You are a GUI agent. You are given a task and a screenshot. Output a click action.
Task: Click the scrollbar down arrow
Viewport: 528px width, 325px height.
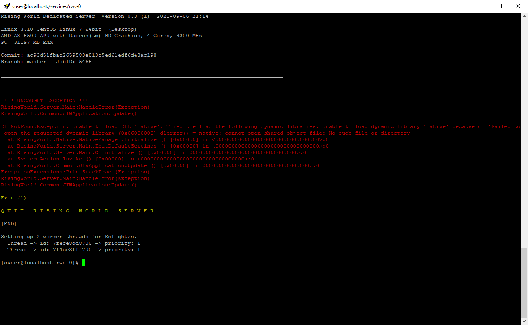coord(524,321)
